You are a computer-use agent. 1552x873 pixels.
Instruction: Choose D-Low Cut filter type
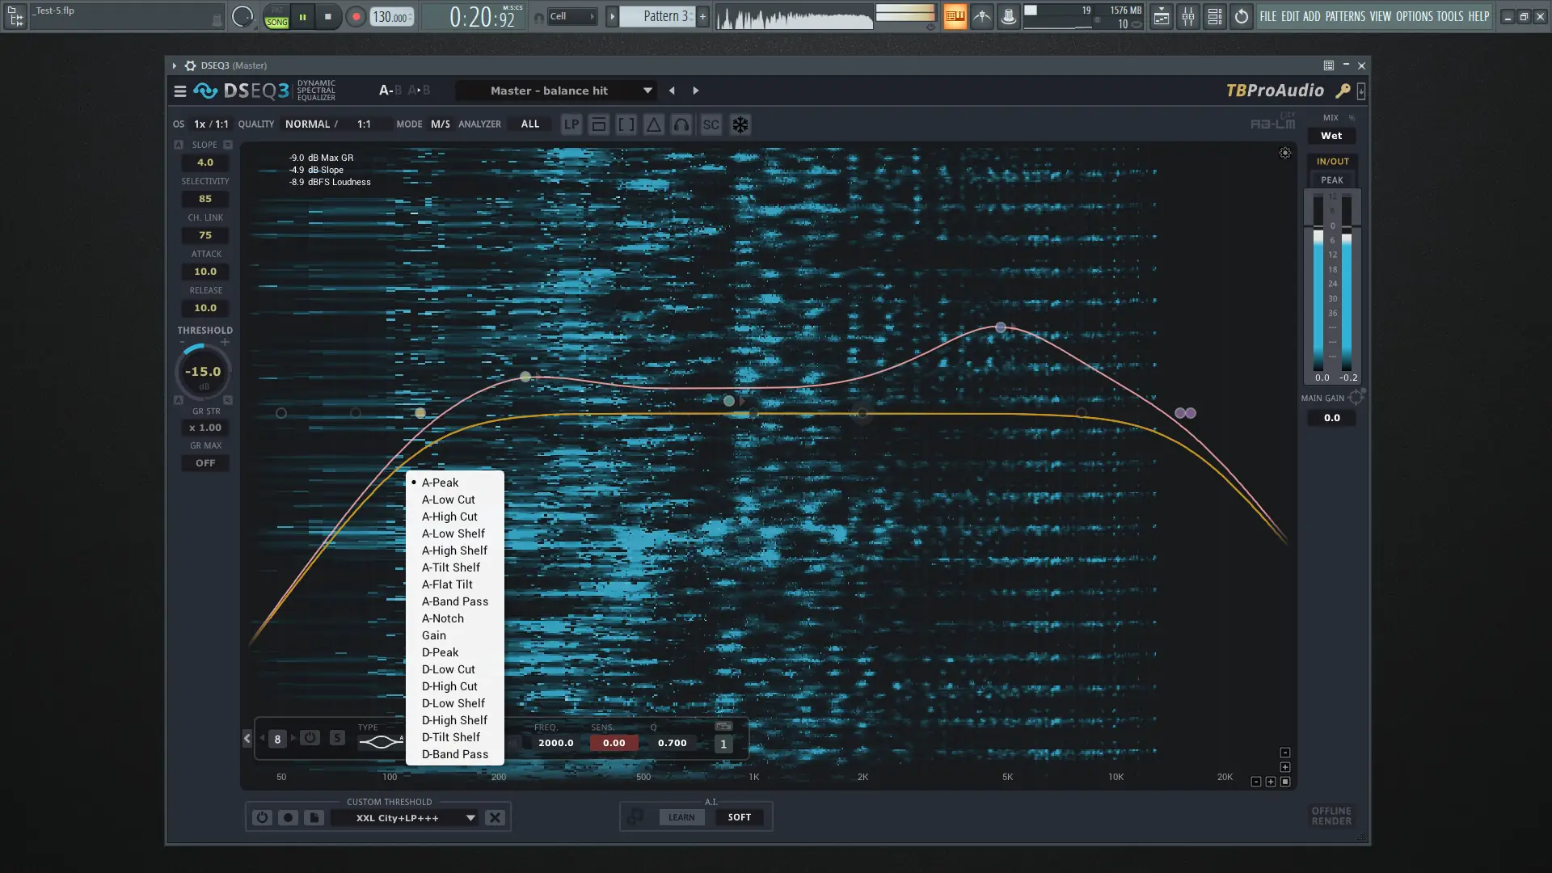[x=448, y=669]
